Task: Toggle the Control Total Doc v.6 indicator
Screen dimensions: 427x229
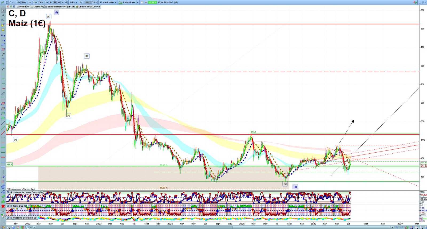Action: pos(77,7)
